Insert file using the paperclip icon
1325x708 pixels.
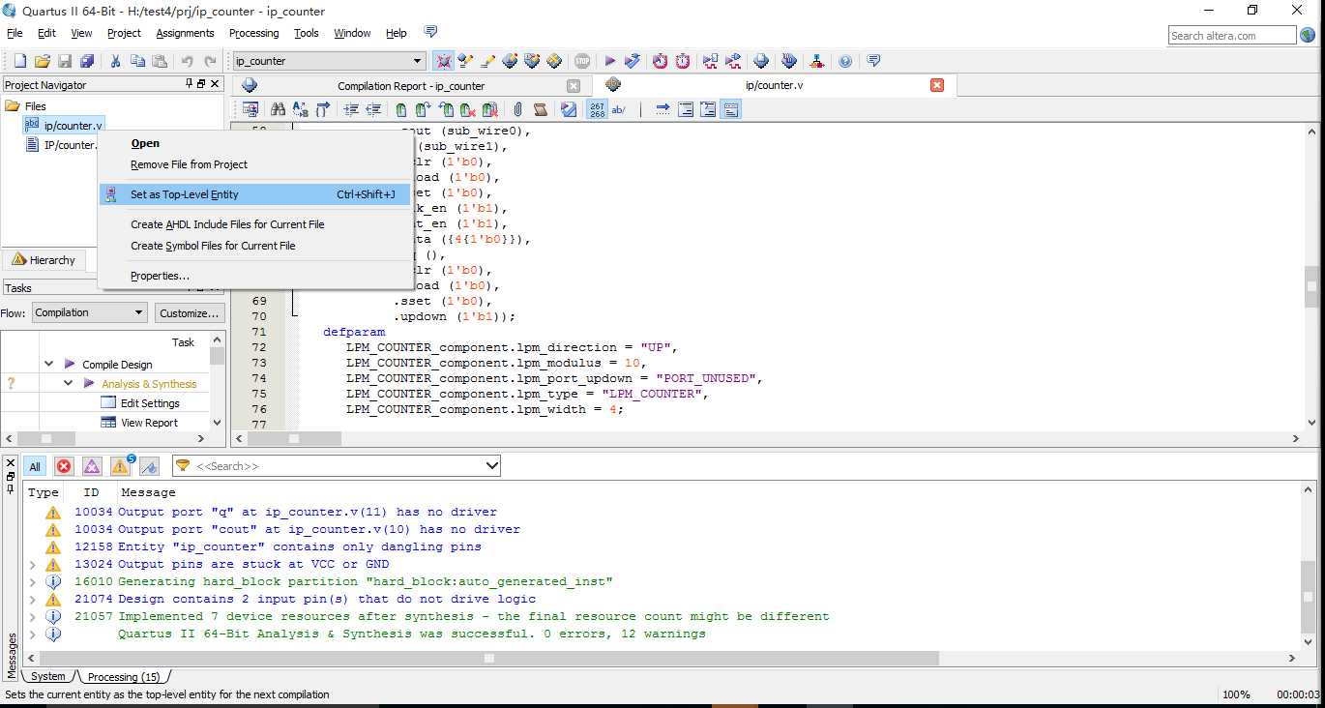tap(518, 109)
